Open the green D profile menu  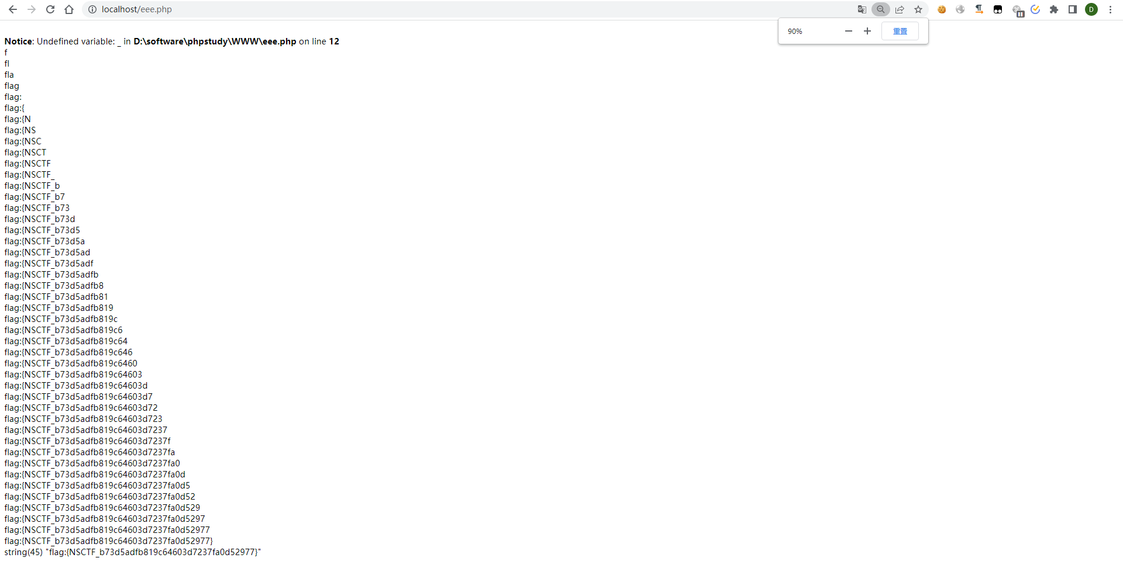[1091, 9]
